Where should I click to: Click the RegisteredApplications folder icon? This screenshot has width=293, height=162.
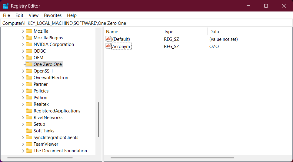[x=29, y=111]
